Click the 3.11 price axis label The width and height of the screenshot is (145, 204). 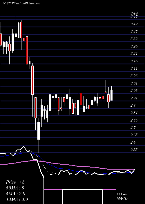134,68
